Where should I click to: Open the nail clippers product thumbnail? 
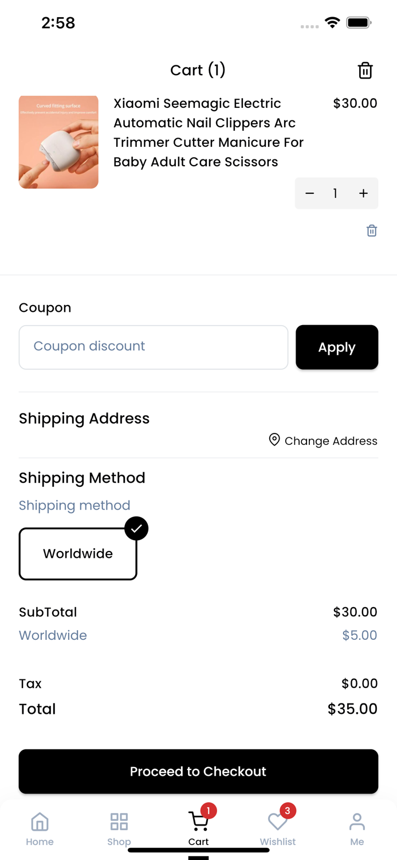click(58, 142)
